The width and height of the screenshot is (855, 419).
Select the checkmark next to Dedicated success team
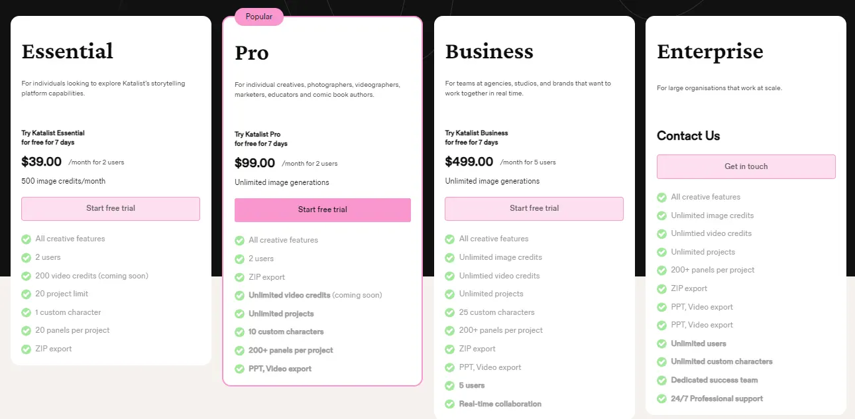661,380
